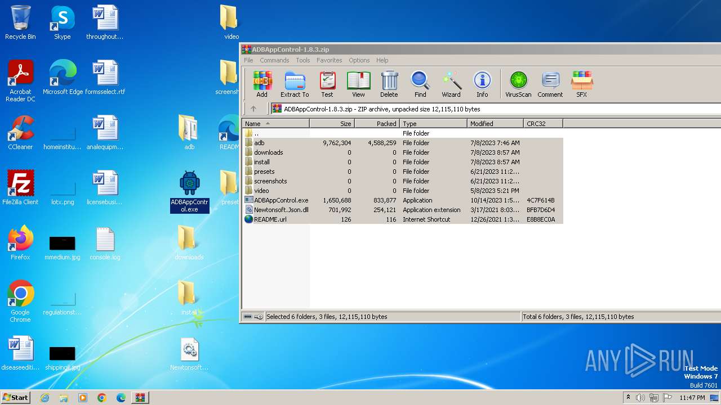Select the adb folder row
The image size is (721, 405).
[x=403, y=143]
